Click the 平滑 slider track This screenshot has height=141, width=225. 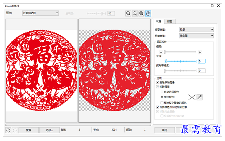tap(181, 61)
